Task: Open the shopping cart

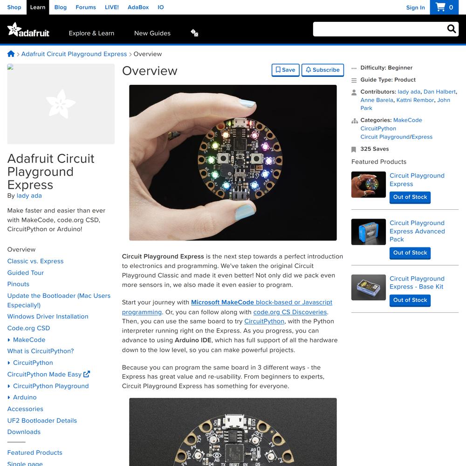Action: point(444,7)
